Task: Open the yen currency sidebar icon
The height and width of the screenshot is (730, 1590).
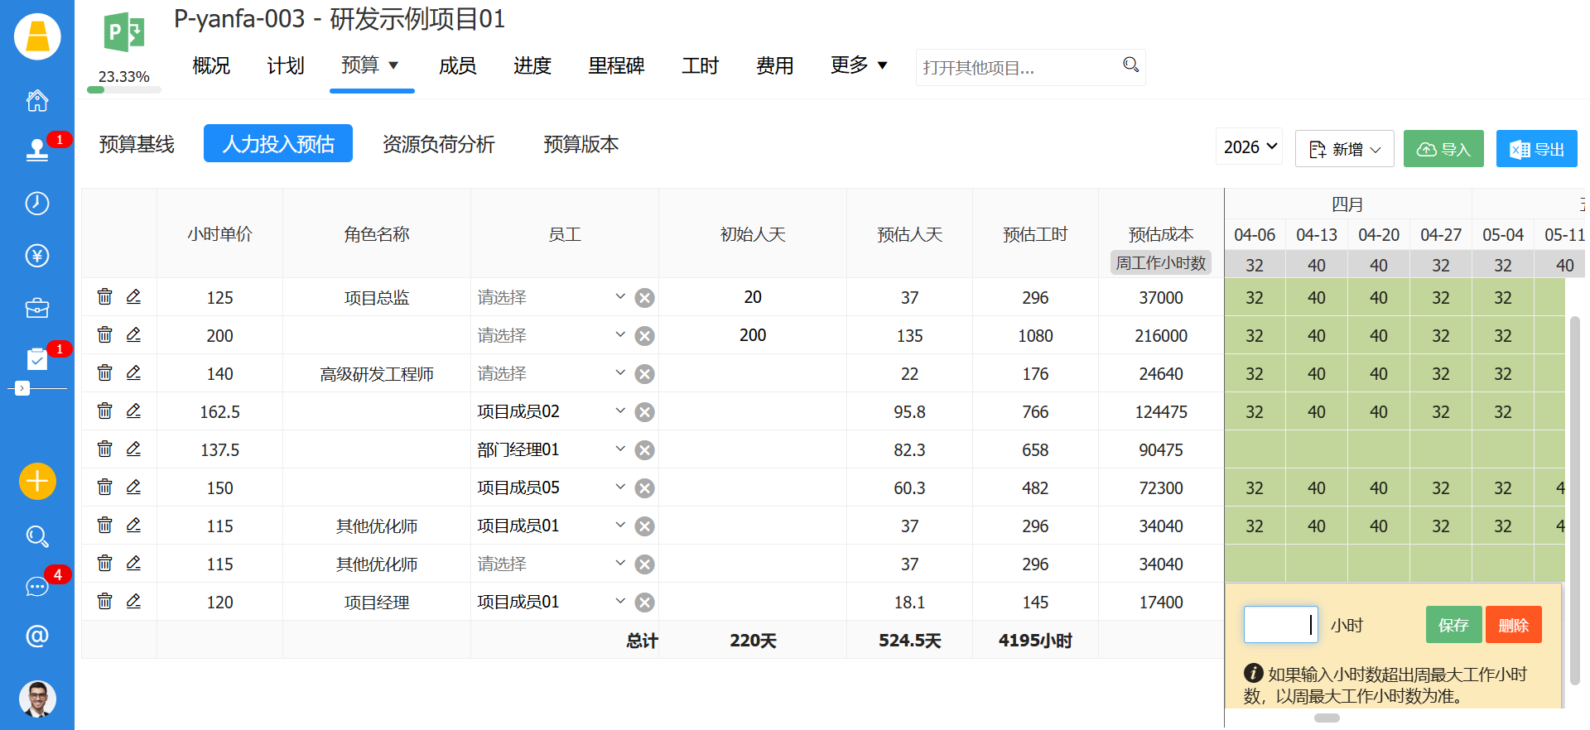Action: [x=37, y=256]
